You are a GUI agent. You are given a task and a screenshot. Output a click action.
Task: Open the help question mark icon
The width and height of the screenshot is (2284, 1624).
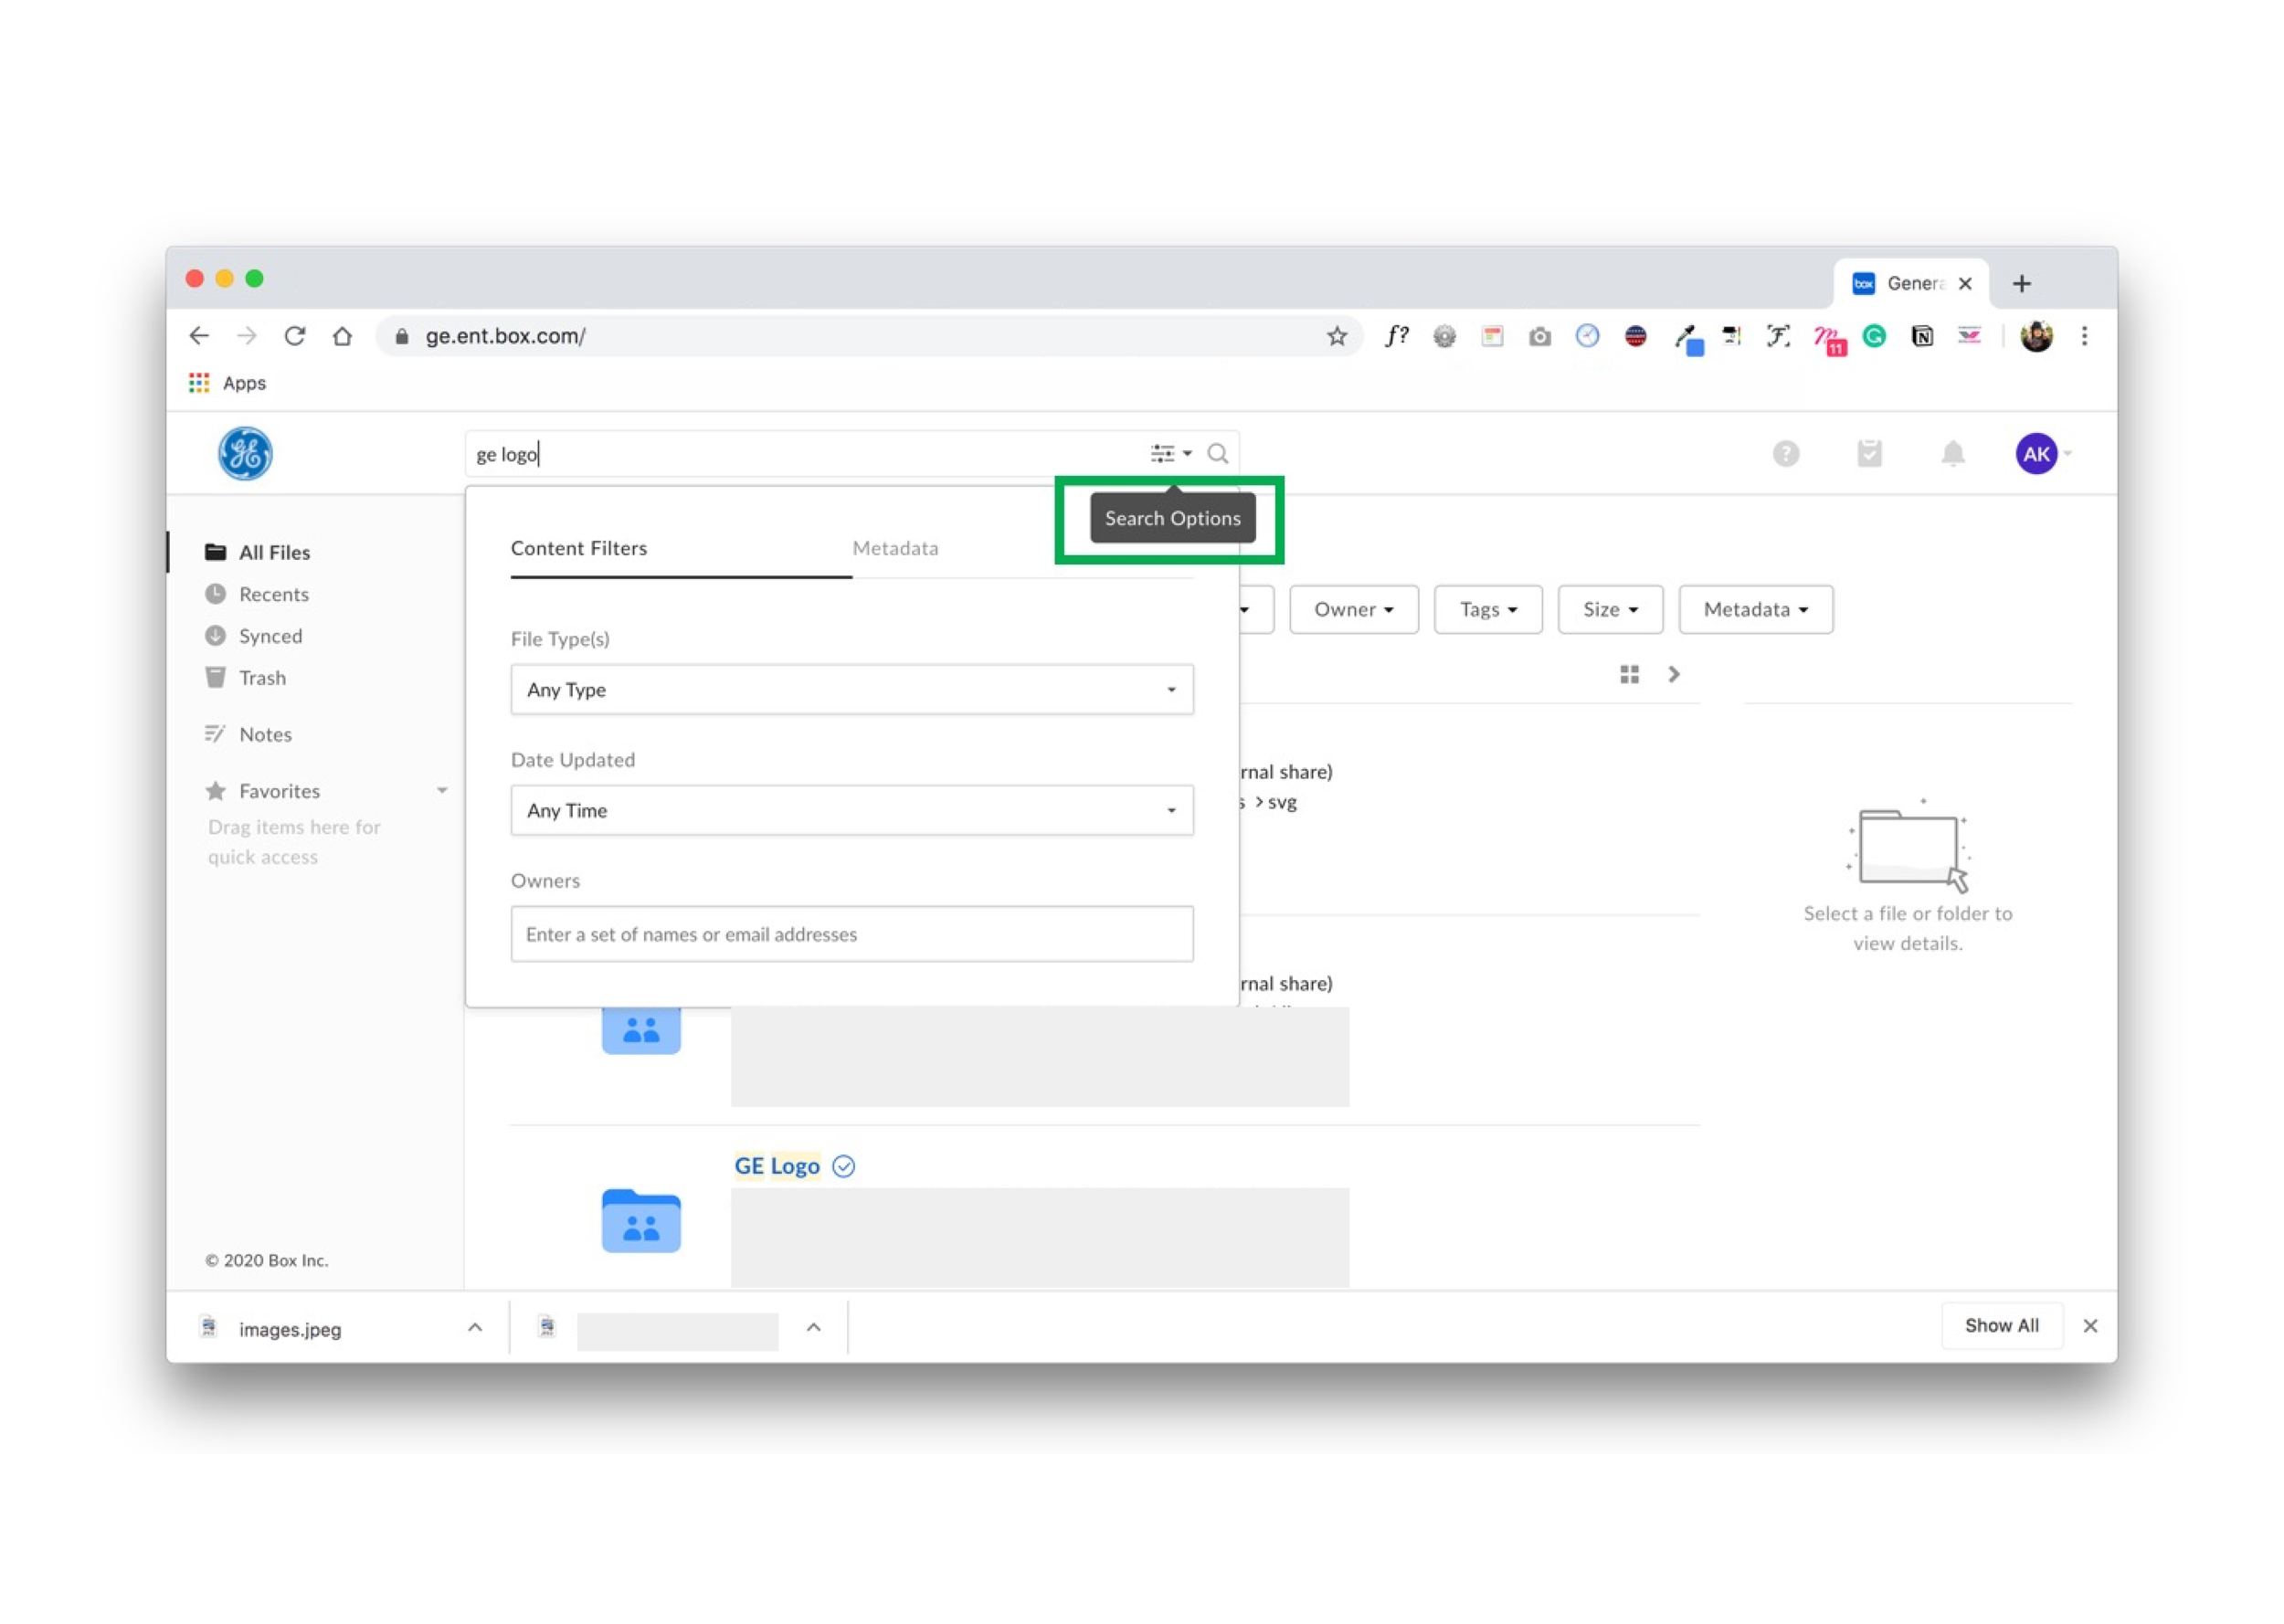tap(1785, 453)
